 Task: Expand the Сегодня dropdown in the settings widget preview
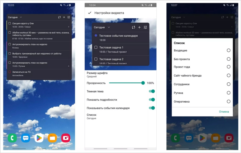(x=102, y=27)
